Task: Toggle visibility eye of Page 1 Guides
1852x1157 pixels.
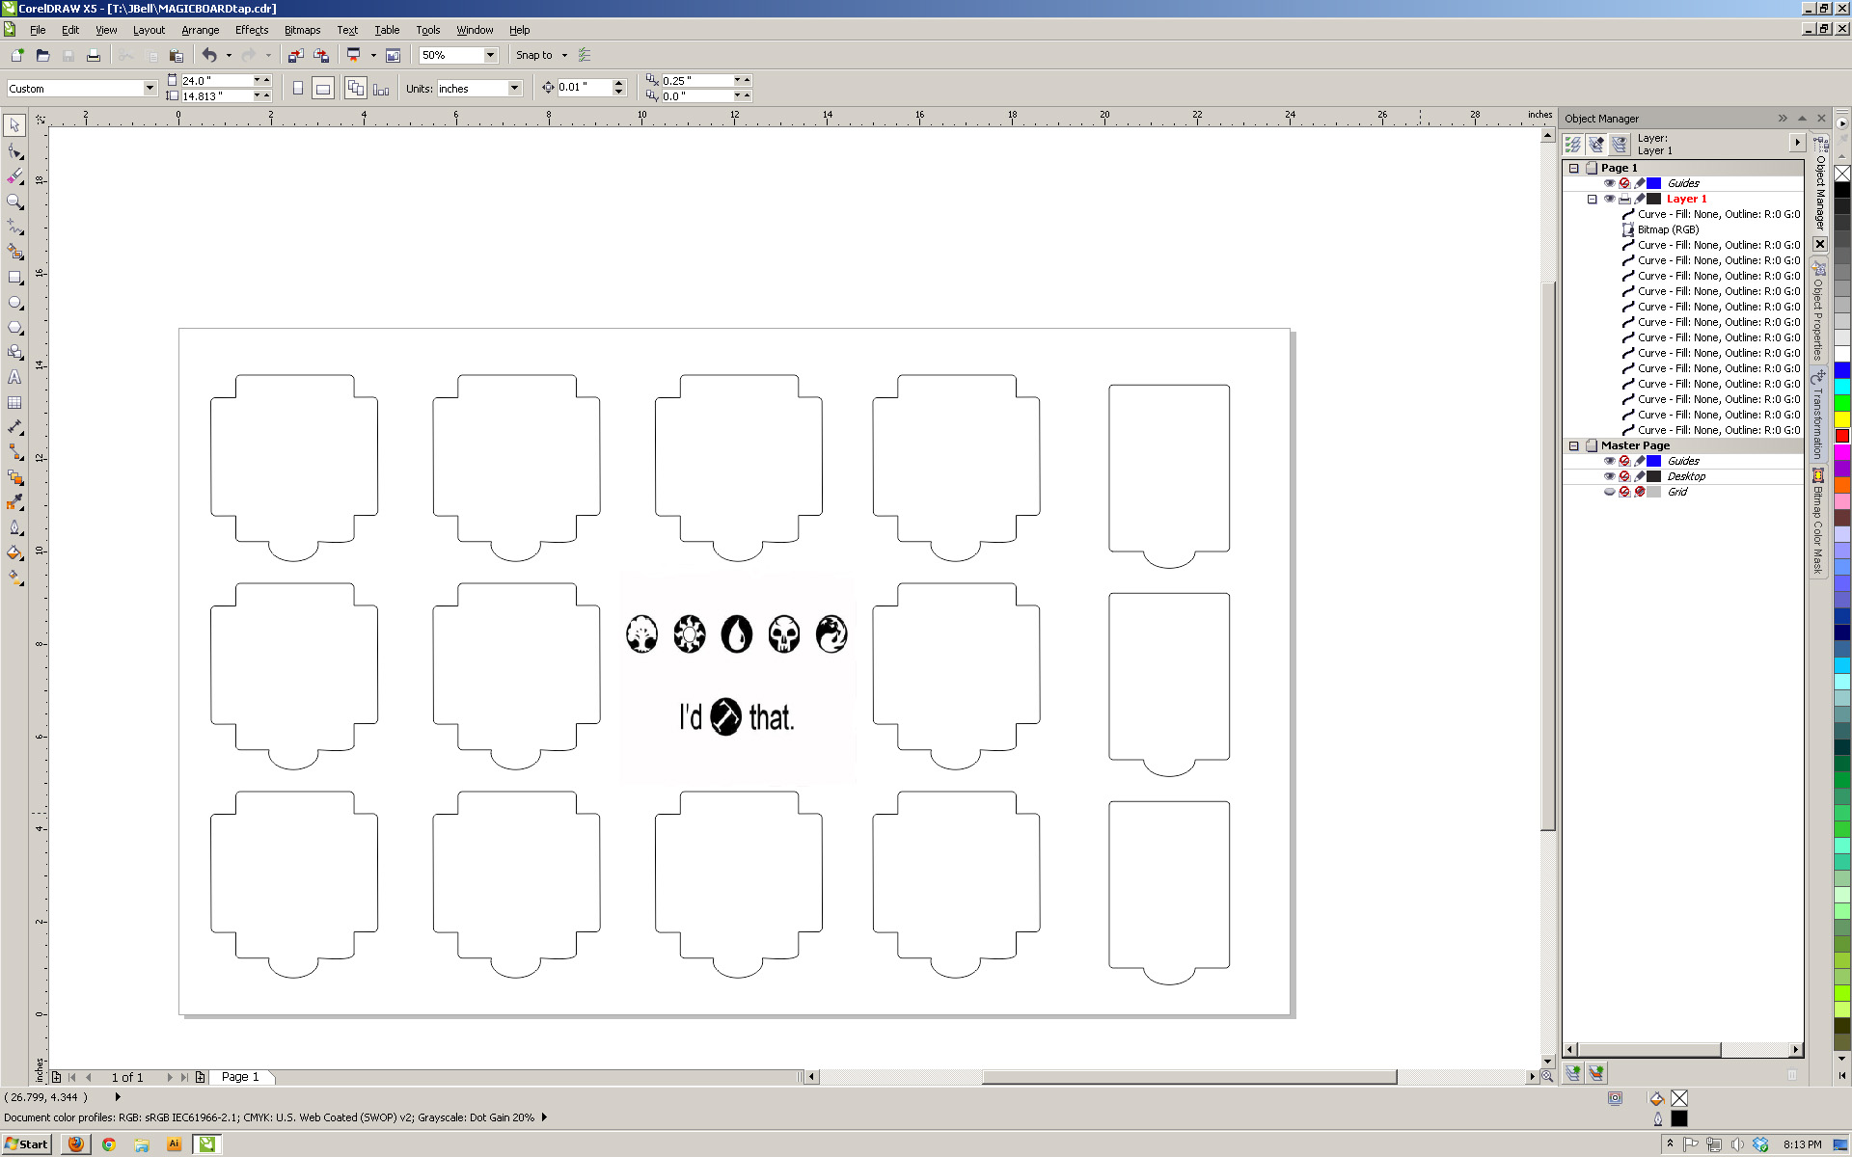Action: [1609, 183]
